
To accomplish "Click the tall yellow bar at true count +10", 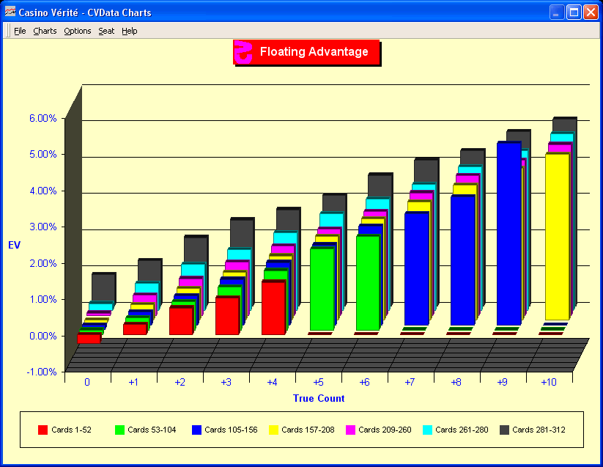I will pyautogui.click(x=557, y=236).
